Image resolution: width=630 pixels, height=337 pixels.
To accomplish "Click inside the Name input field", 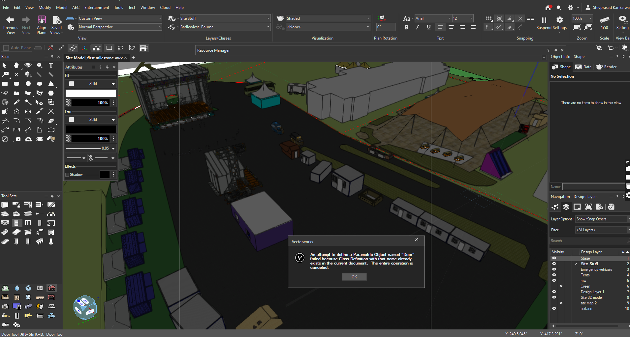I will click(x=594, y=186).
